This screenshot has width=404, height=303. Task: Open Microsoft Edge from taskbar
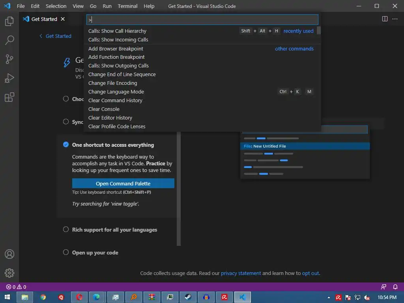pyautogui.click(x=96, y=297)
